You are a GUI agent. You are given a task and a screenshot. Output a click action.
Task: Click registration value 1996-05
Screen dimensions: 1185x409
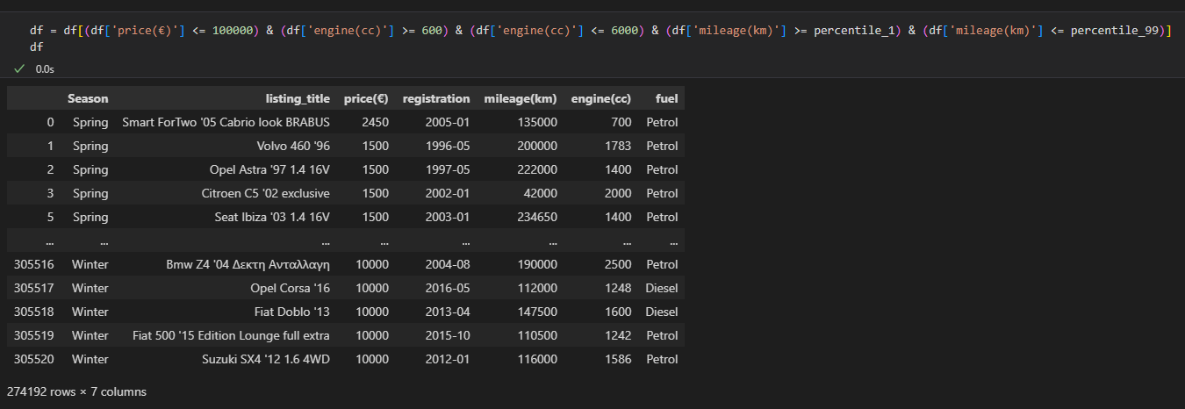(448, 146)
